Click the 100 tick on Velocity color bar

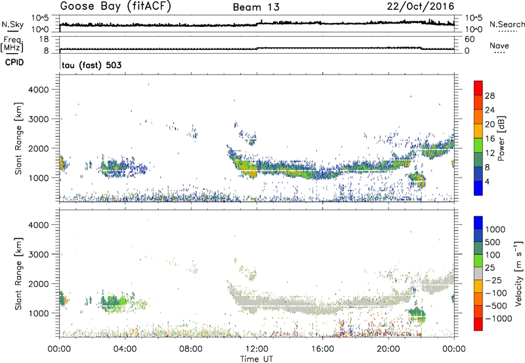point(493,255)
